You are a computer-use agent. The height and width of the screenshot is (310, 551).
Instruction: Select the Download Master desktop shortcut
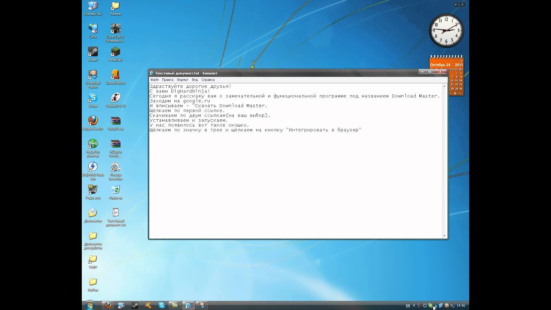click(93, 79)
